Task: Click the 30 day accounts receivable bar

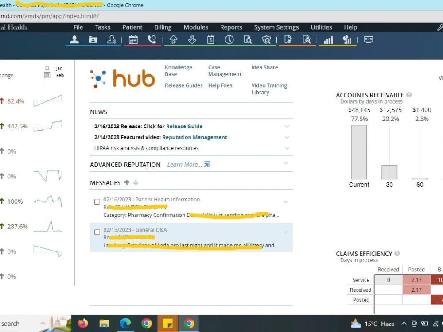Action: coord(389,172)
